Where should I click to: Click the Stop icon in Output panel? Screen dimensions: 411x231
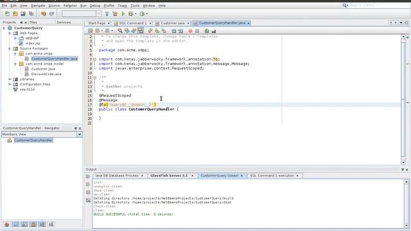tap(88, 193)
